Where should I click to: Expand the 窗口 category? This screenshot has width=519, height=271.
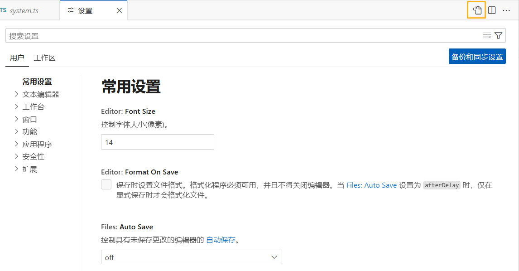coord(16,119)
